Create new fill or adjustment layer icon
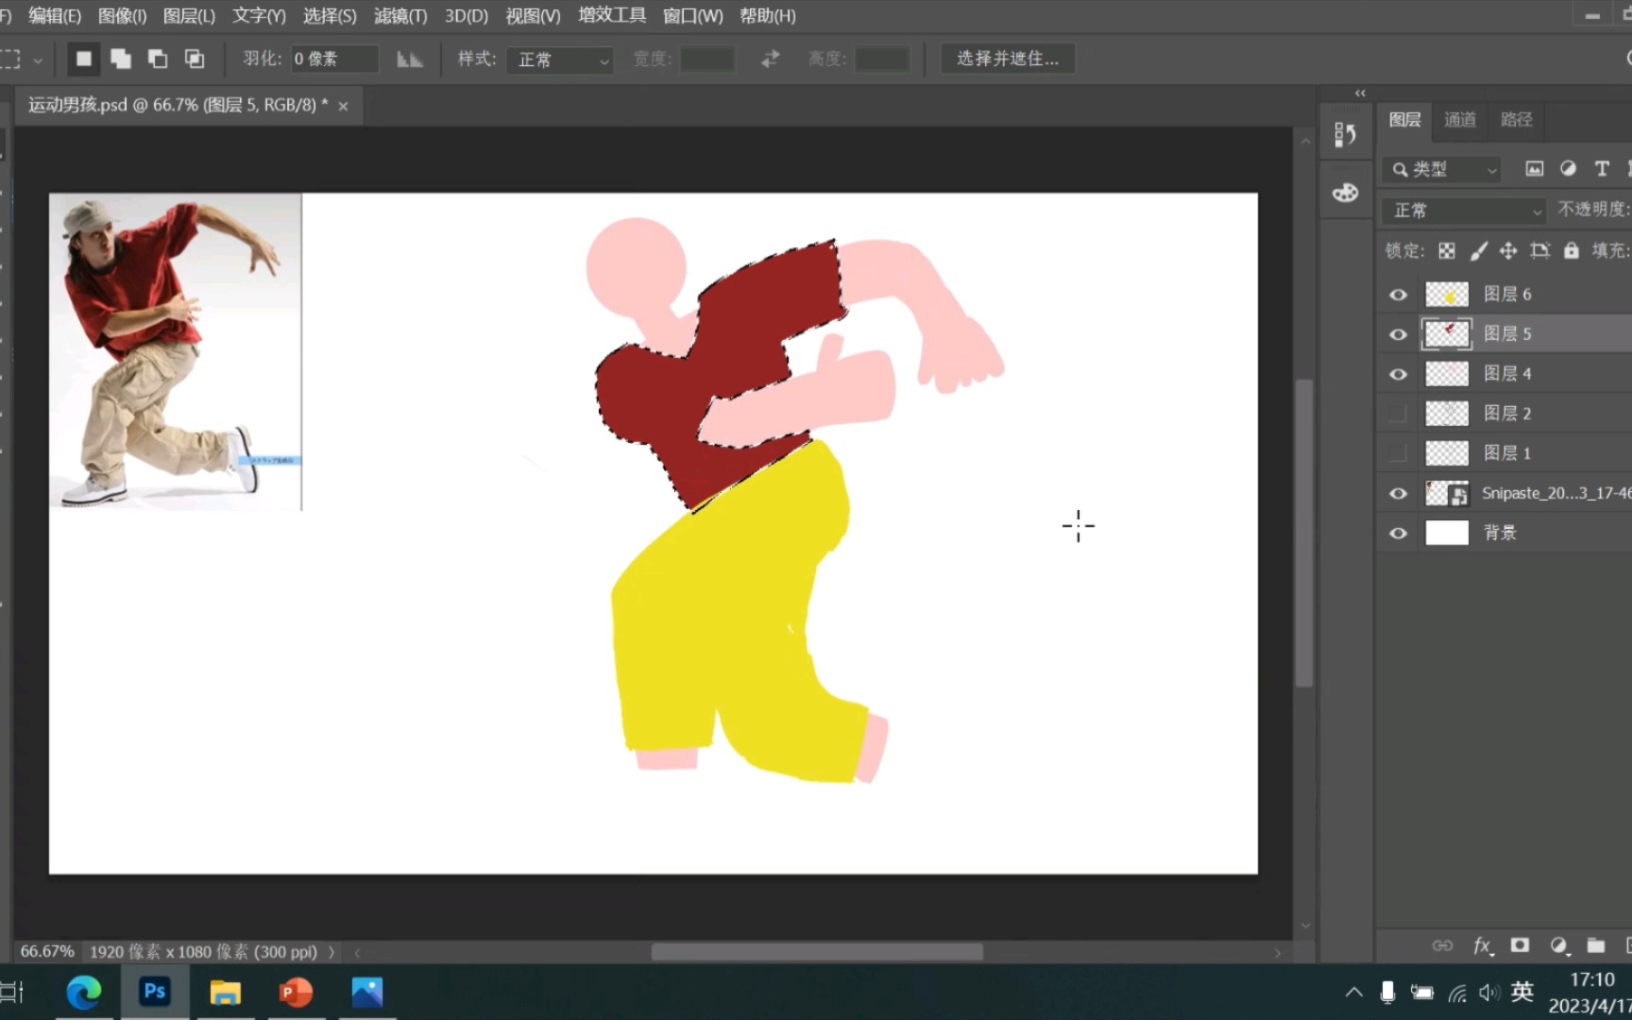 click(x=1559, y=945)
